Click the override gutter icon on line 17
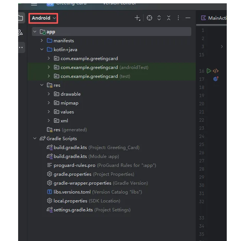 tap(216, 79)
